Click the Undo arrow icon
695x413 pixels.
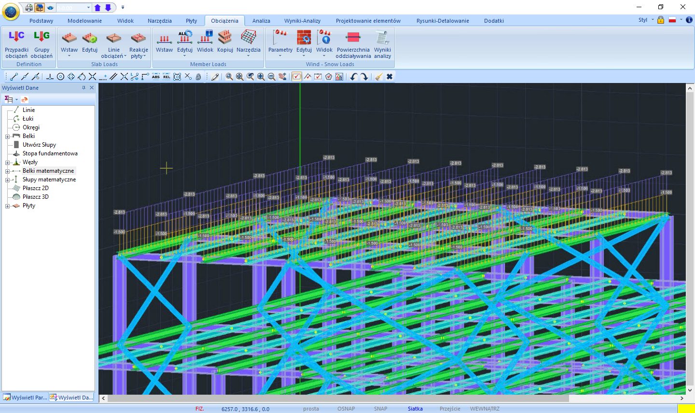353,77
